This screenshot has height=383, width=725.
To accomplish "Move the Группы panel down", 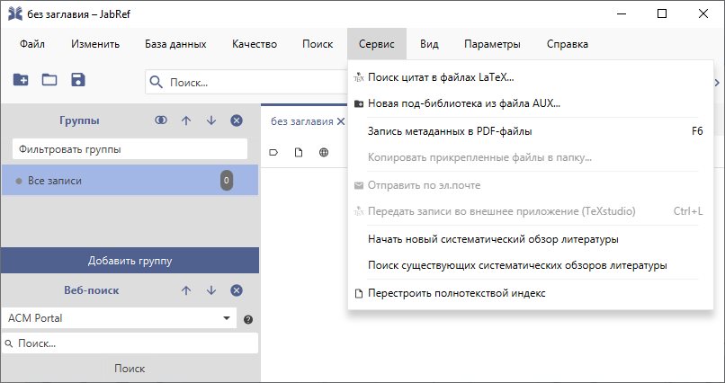I will [x=211, y=120].
